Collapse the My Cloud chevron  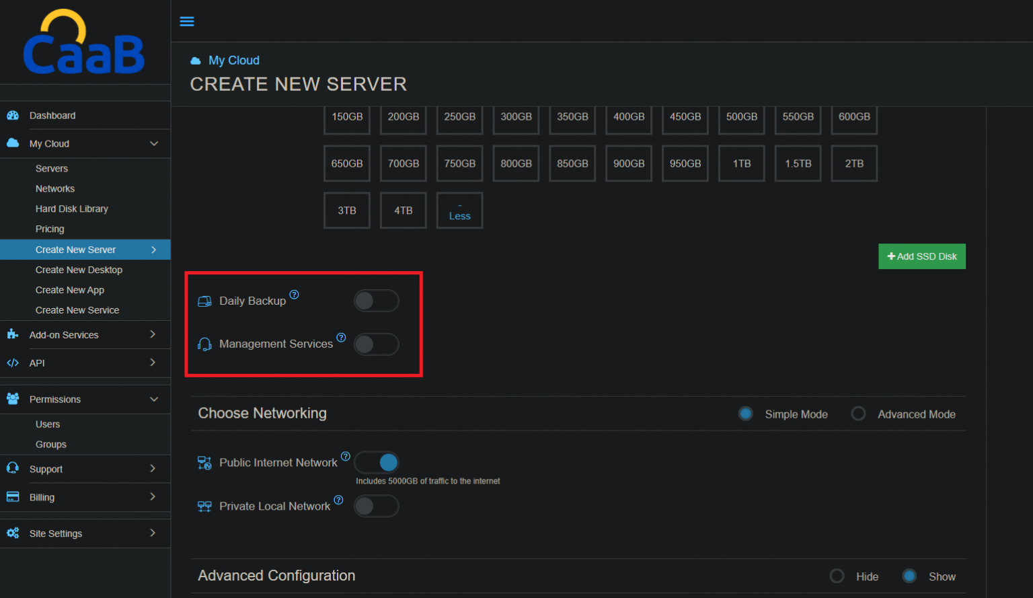click(154, 143)
